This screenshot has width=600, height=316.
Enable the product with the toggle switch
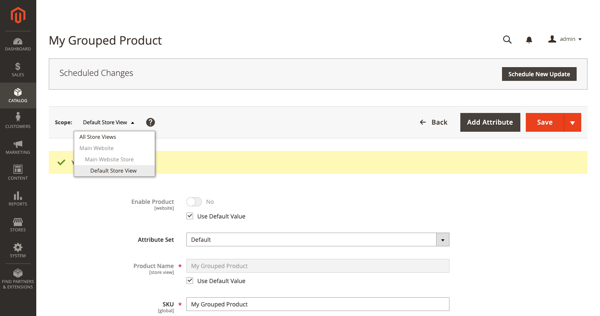[194, 201]
